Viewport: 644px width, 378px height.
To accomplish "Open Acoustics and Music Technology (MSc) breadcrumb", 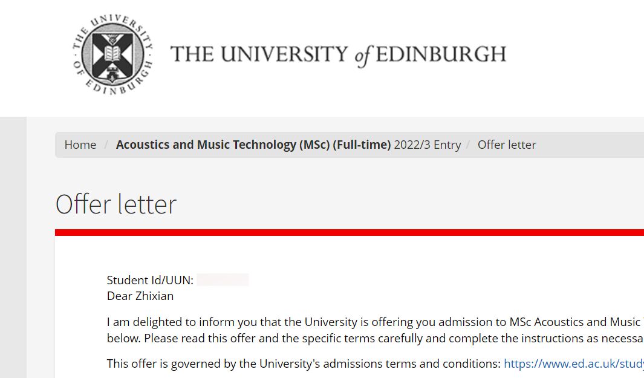I will pos(253,145).
